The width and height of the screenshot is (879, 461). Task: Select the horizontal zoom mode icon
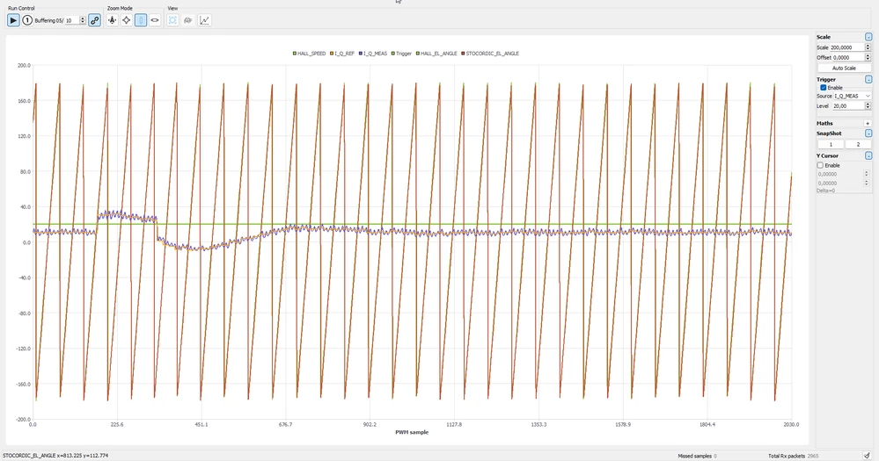155,20
